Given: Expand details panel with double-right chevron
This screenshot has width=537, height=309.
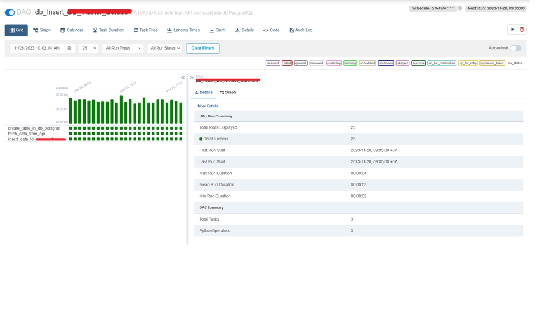Looking at the screenshot, I should click(x=191, y=77).
